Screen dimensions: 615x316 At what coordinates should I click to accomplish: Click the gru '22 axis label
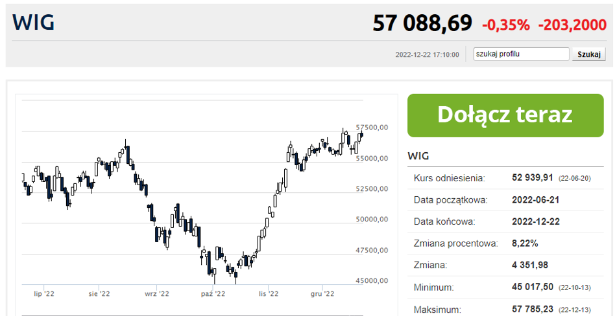coord(322,293)
